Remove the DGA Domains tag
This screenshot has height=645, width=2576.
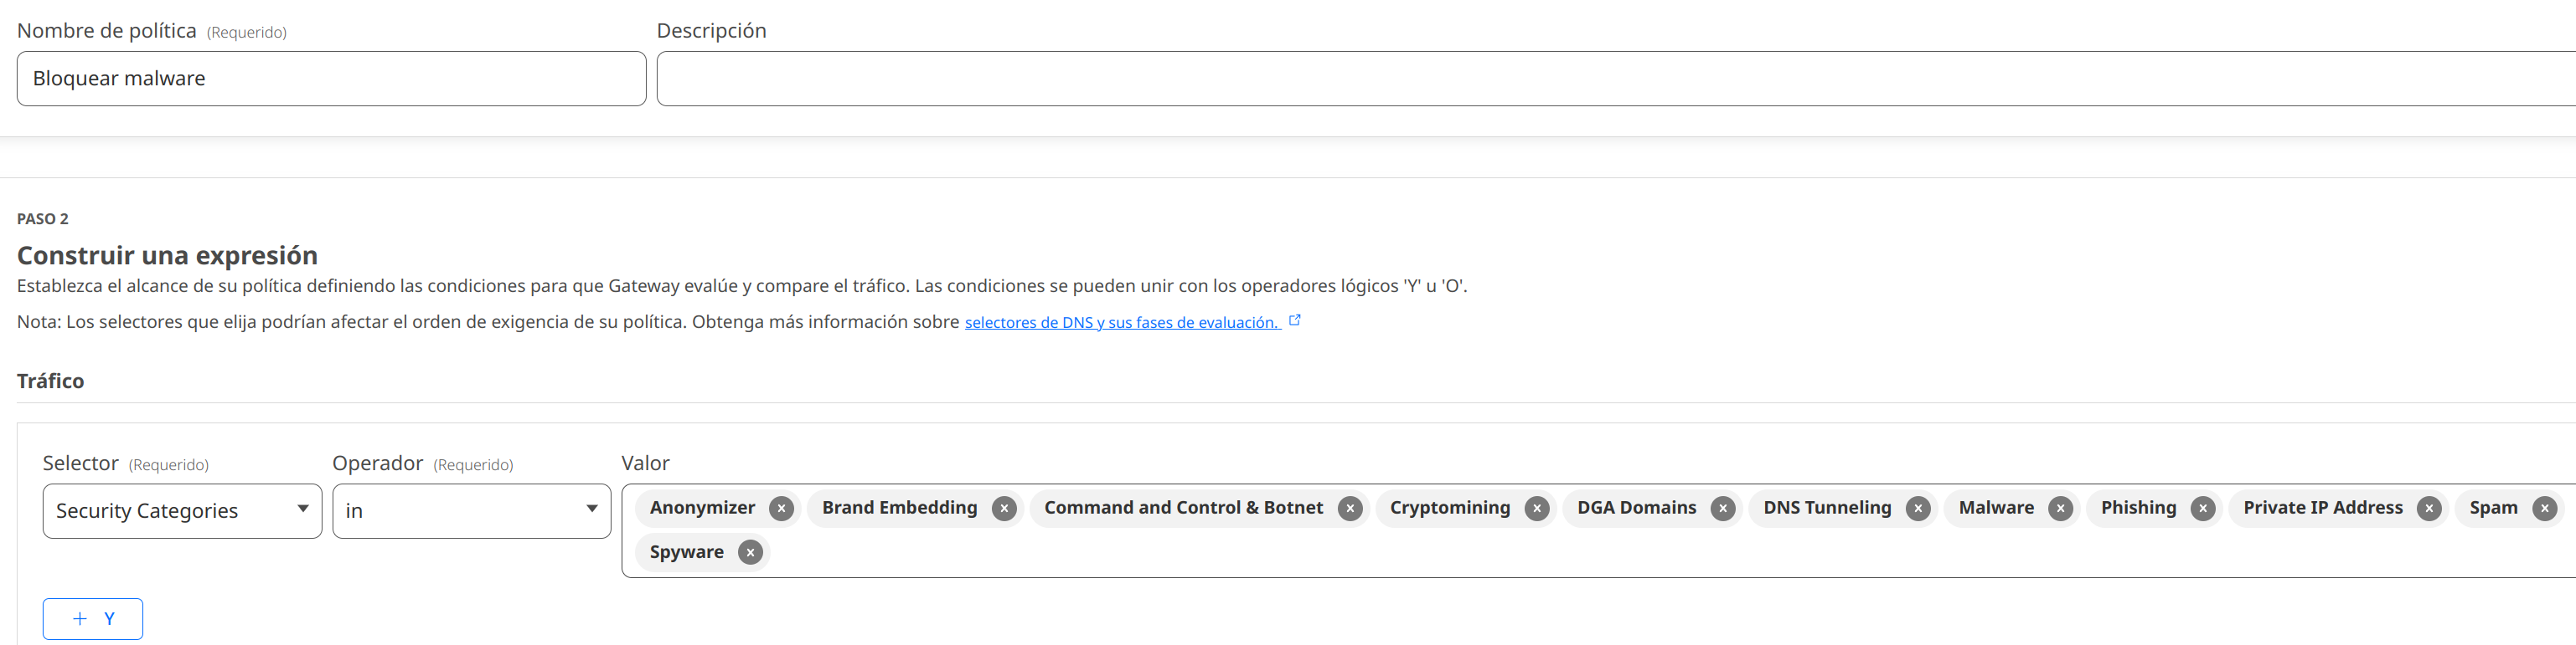[x=1723, y=508]
